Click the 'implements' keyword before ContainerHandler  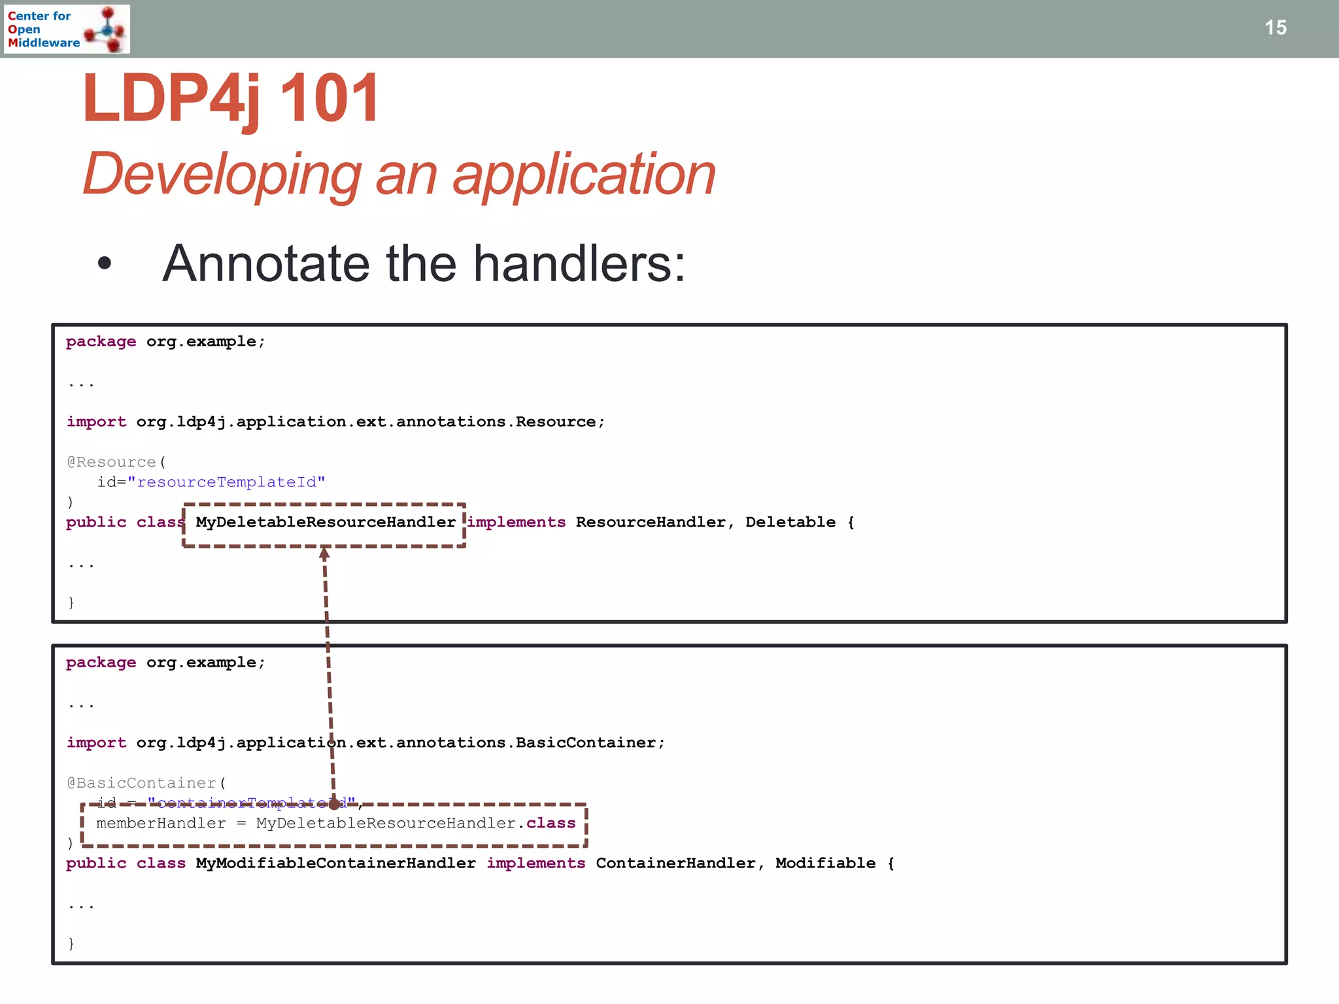pyautogui.click(x=536, y=863)
